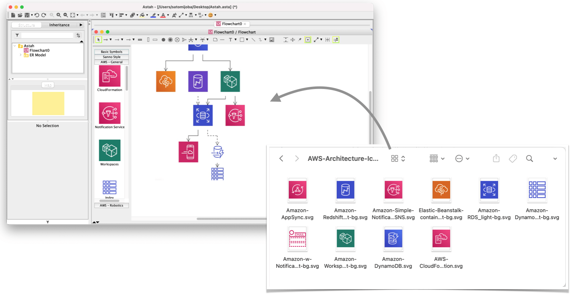Click the Zoom Out magnifier icon
The height and width of the screenshot is (300, 578).
(x=65, y=15)
